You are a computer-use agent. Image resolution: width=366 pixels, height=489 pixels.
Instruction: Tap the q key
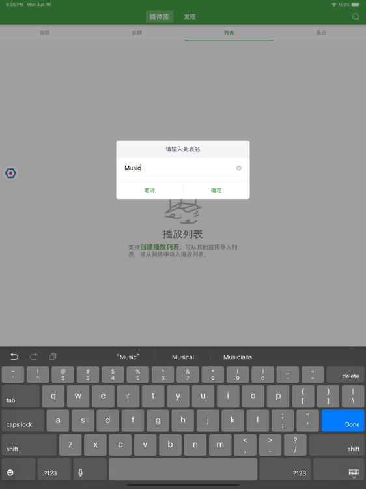(x=53, y=396)
